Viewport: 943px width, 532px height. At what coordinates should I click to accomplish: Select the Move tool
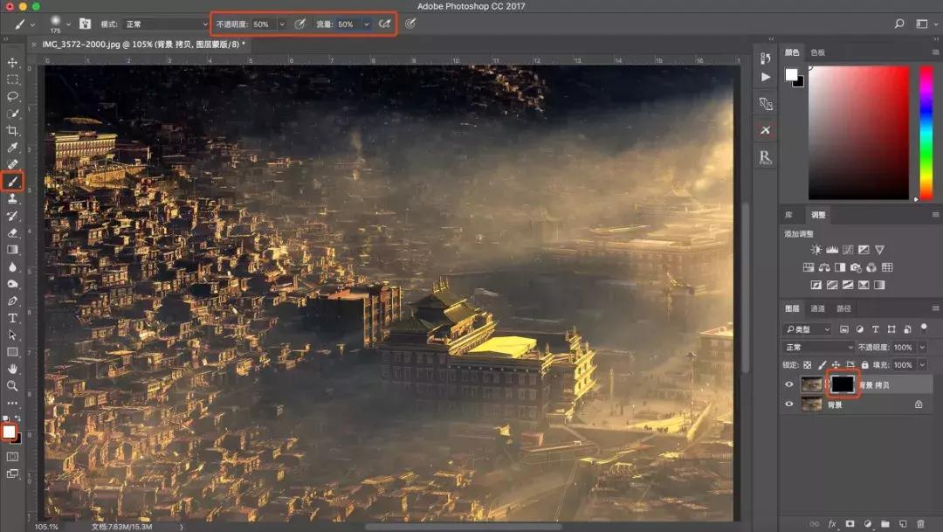(x=12, y=63)
